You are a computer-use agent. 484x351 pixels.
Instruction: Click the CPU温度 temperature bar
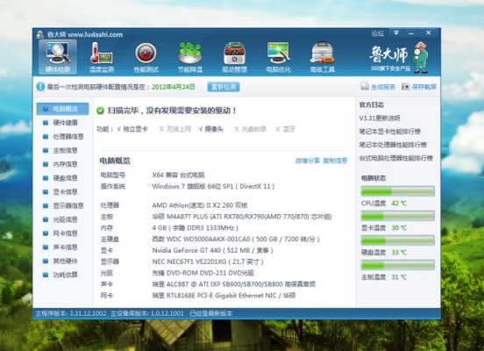click(x=397, y=191)
